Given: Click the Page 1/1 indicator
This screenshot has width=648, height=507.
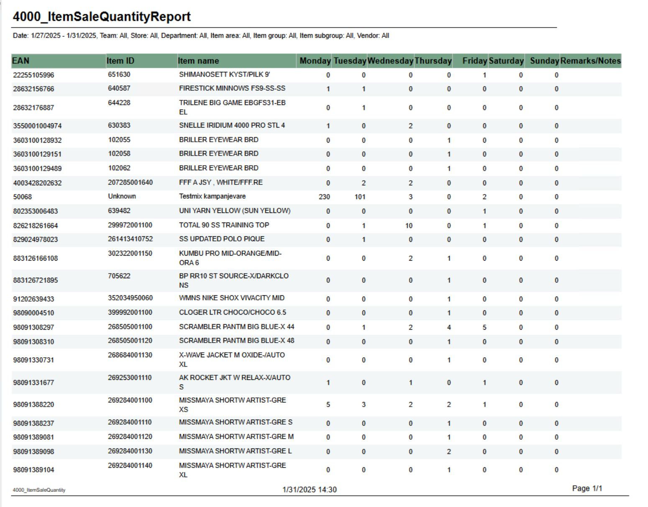Looking at the screenshot, I should [587, 489].
